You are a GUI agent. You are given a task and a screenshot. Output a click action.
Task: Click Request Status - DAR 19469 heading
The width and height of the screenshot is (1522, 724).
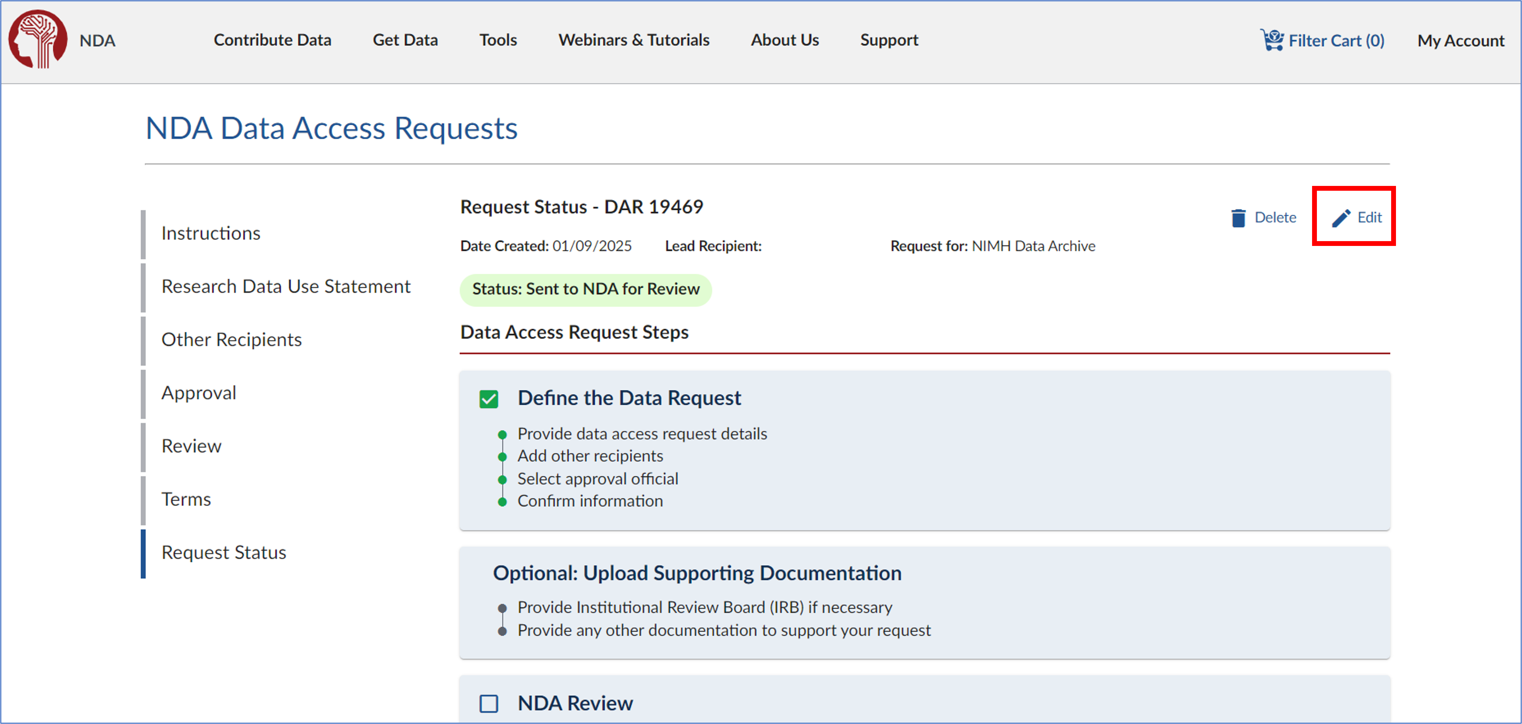pyautogui.click(x=581, y=207)
